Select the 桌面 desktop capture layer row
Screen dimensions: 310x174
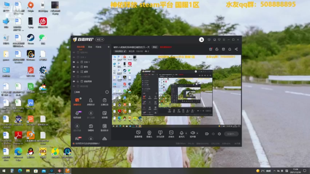coord(91,72)
